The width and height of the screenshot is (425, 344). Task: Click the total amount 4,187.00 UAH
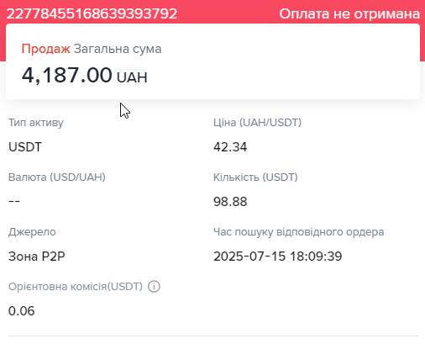85,75
